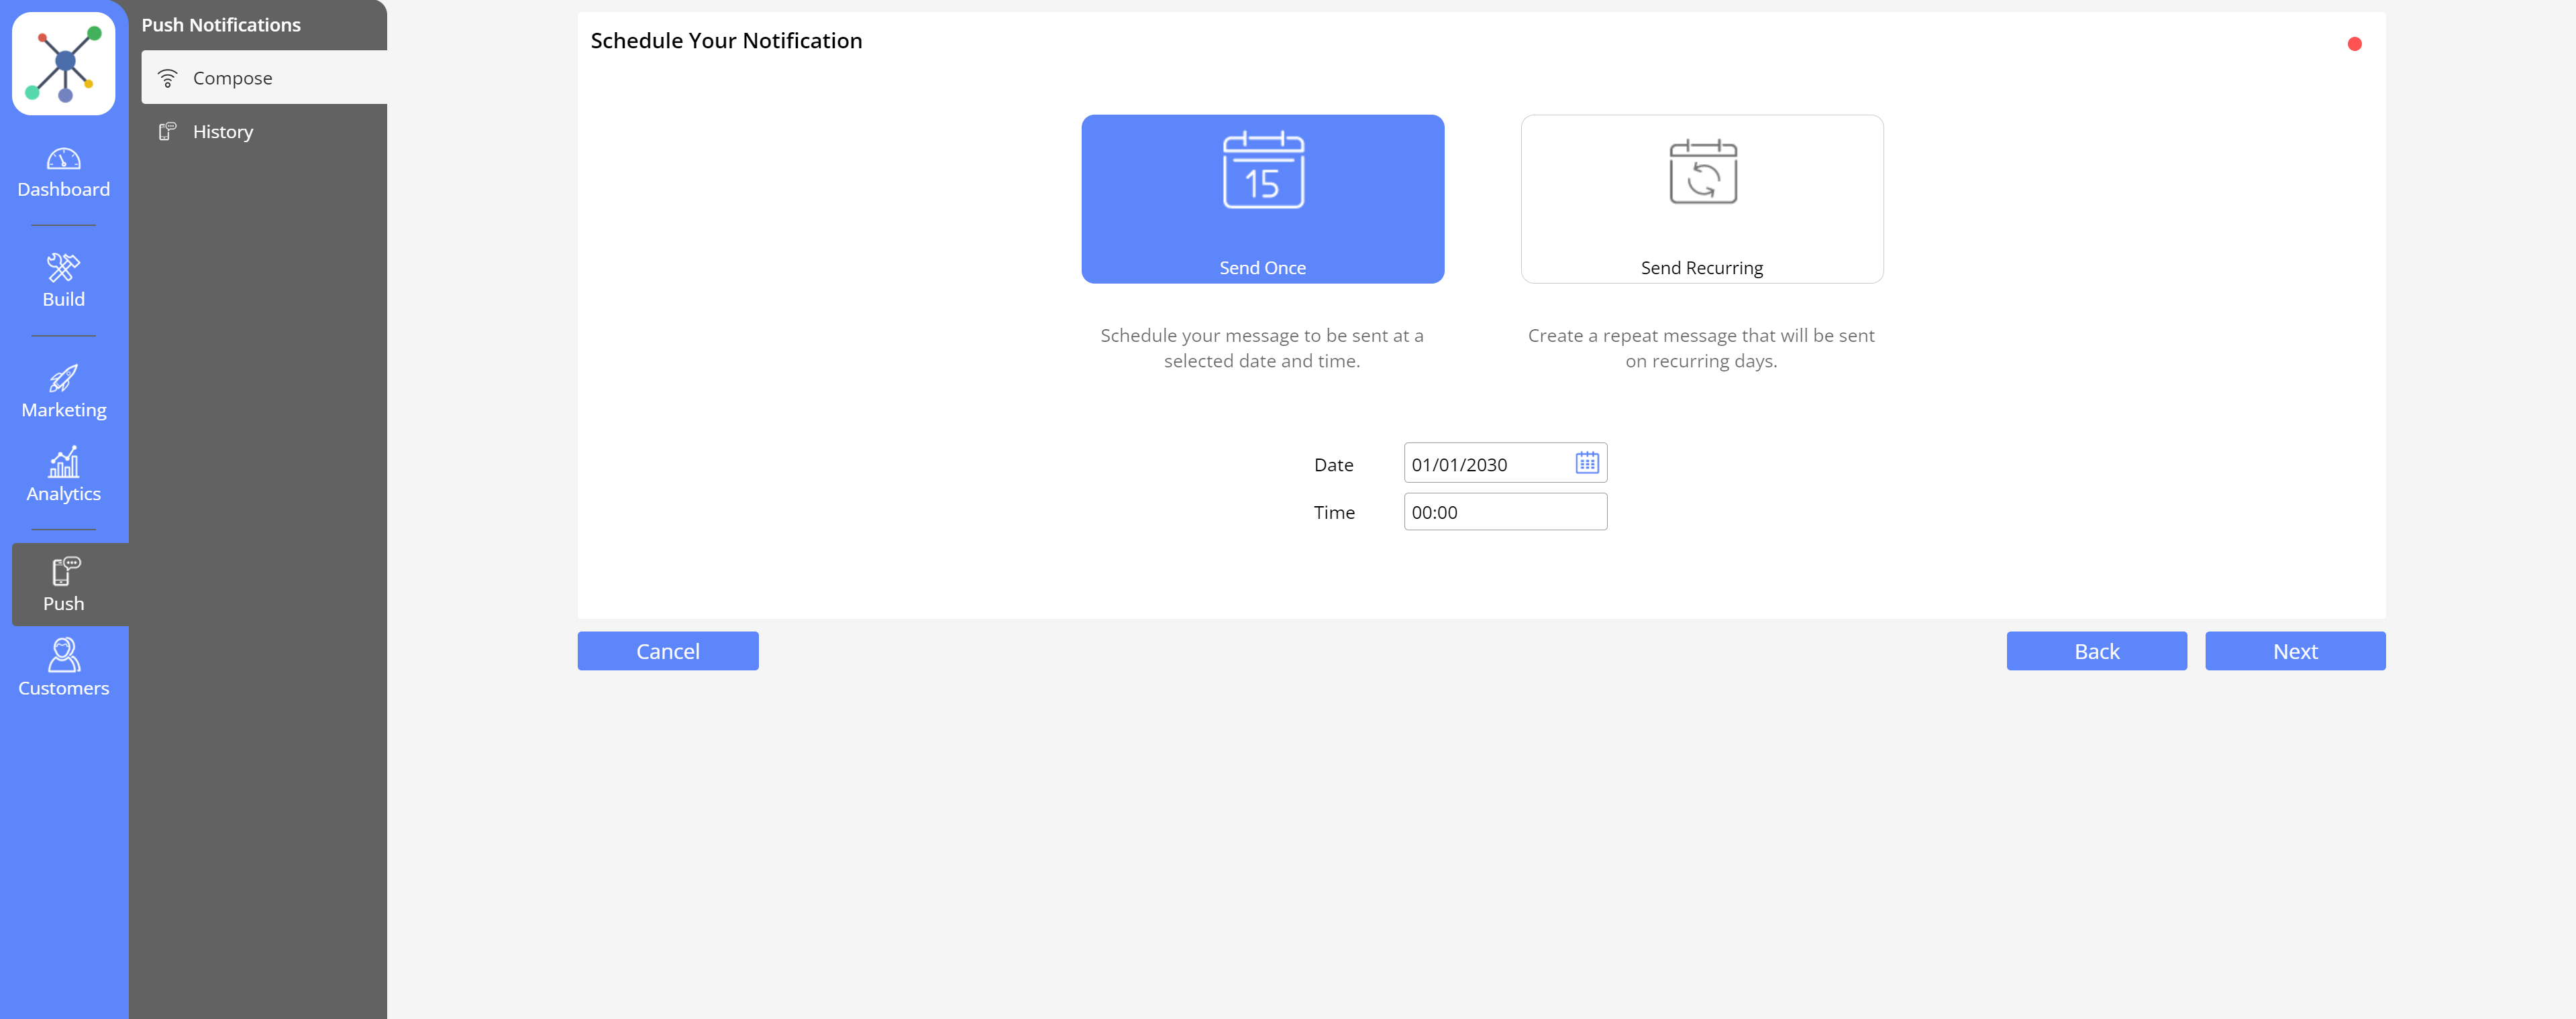Open the date picker calendar icon
Image resolution: width=2576 pixels, height=1019 pixels.
tap(1587, 463)
